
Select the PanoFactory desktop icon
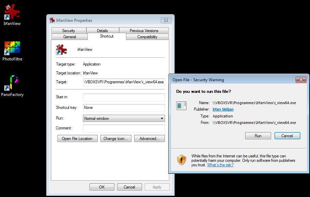click(12, 84)
